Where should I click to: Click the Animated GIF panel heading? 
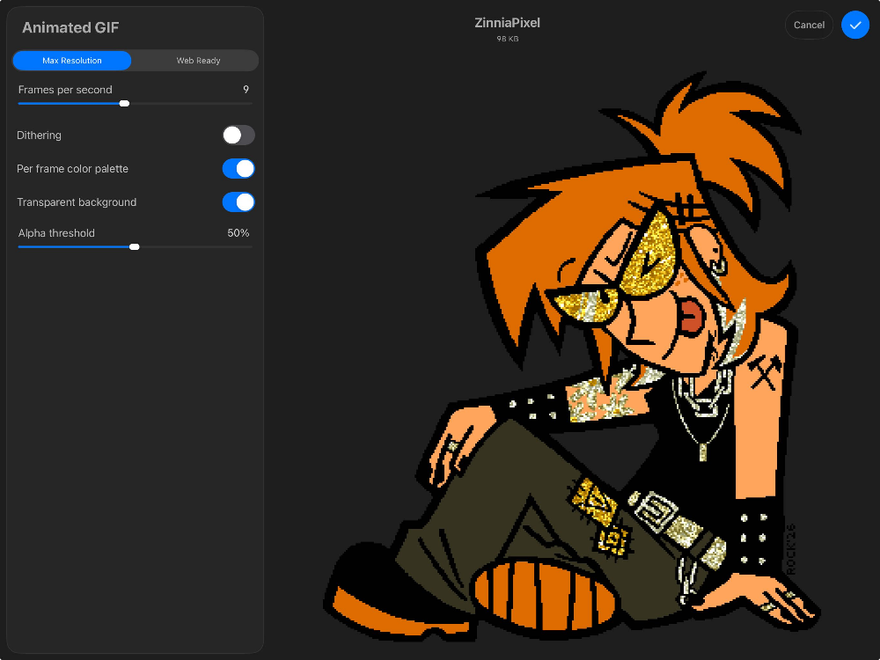click(x=70, y=28)
